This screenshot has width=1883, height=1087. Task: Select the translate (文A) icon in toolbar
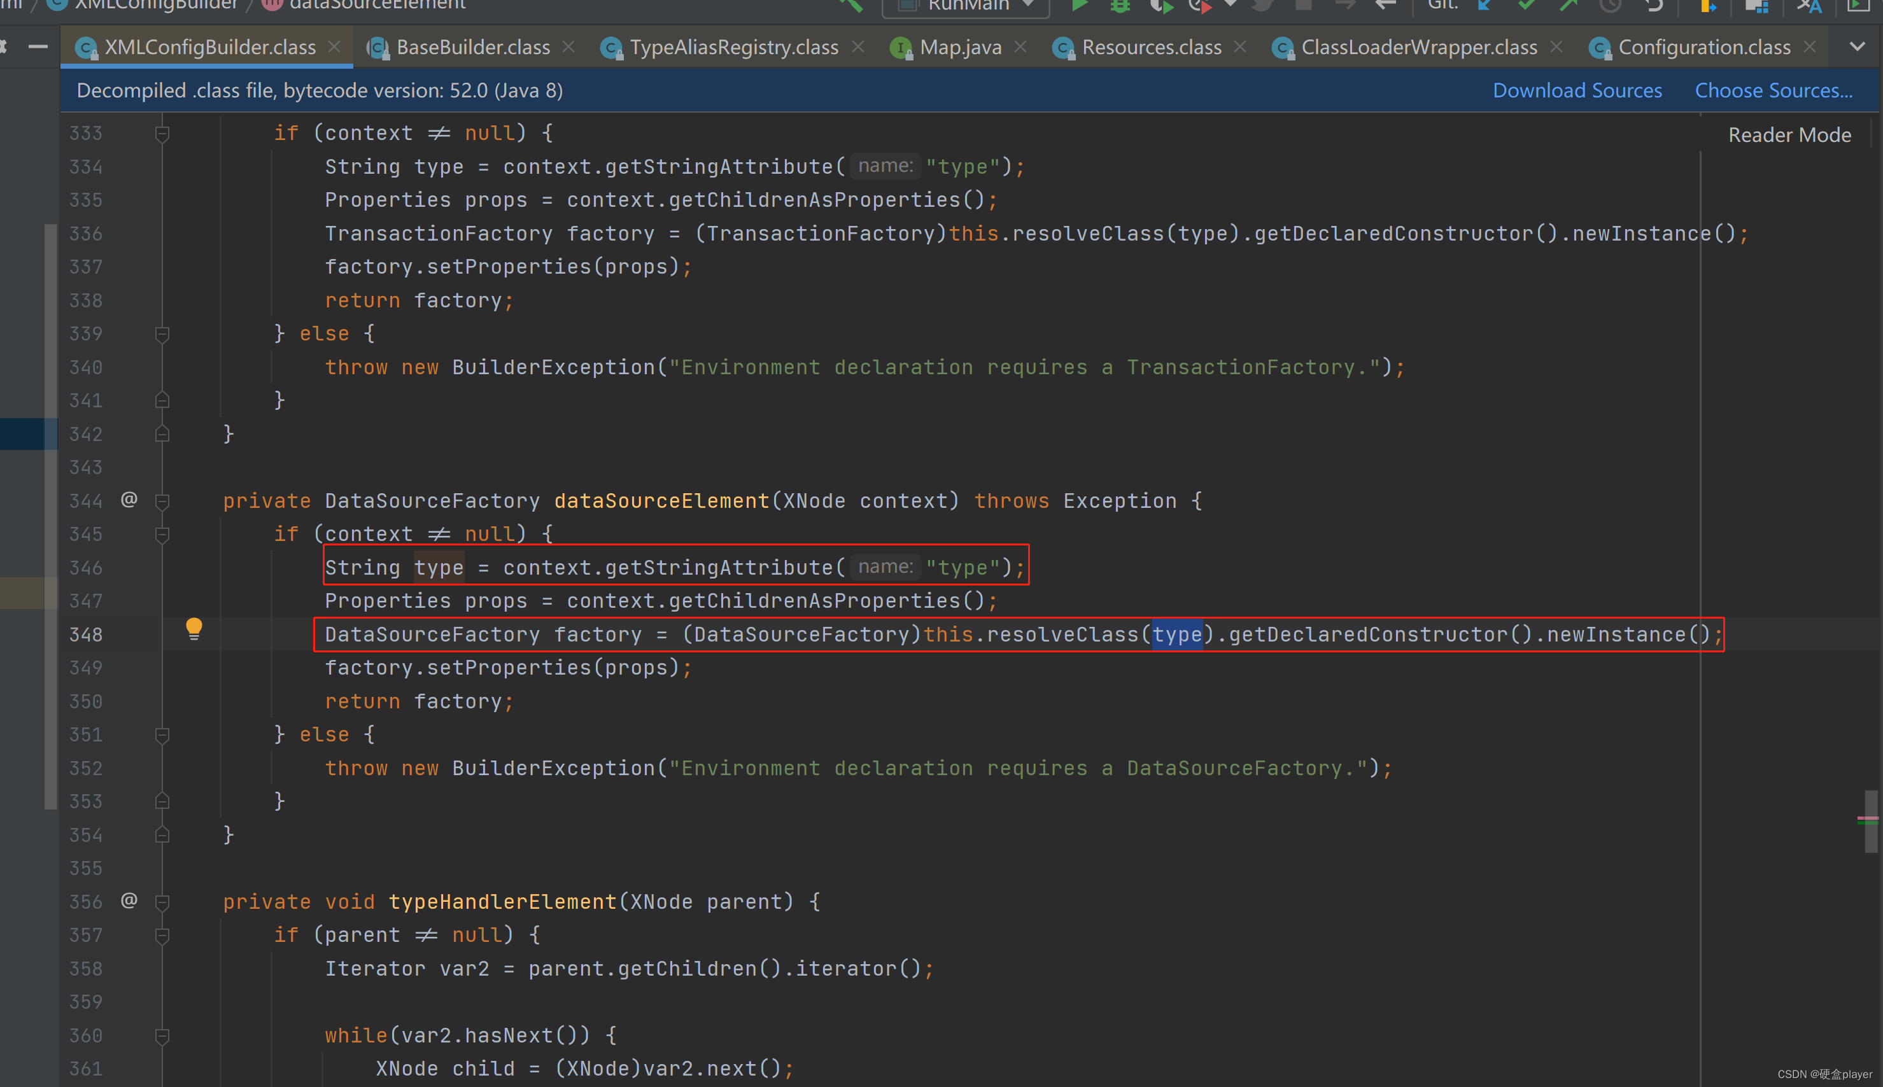point(1810,8)
